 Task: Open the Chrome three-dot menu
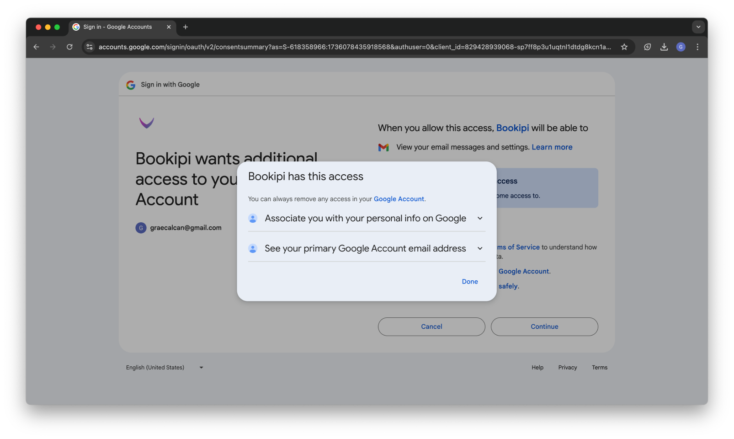[697, 47]
